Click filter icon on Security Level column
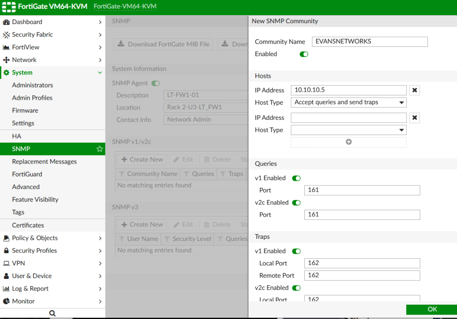 (167, 239)
